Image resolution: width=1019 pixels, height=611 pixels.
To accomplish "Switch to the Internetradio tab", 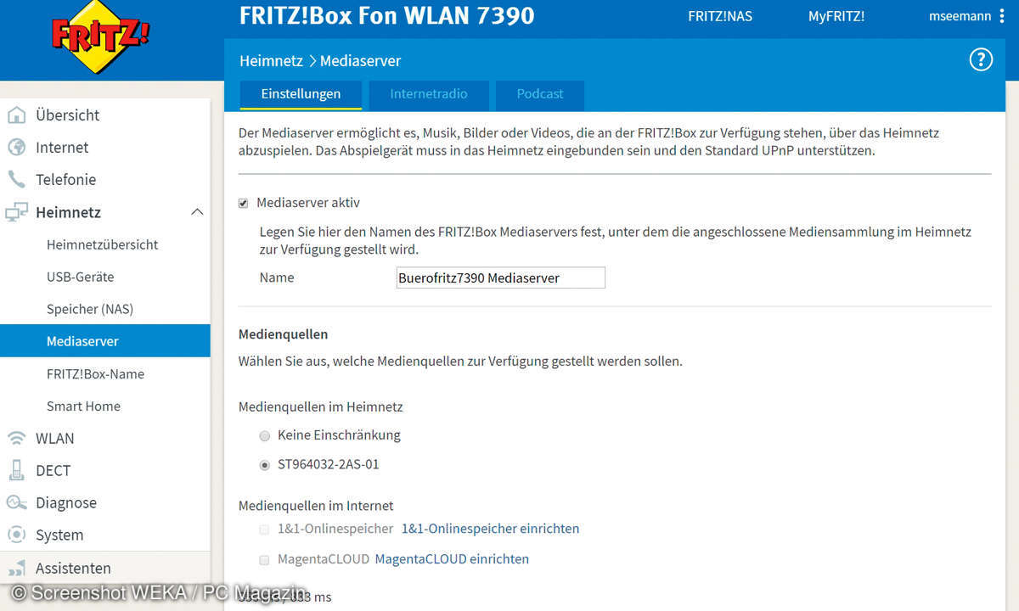I will [x=429, y=94].
